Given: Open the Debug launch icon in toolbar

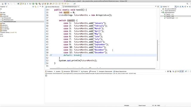Looking at the screenshot, I should [30, 4].
